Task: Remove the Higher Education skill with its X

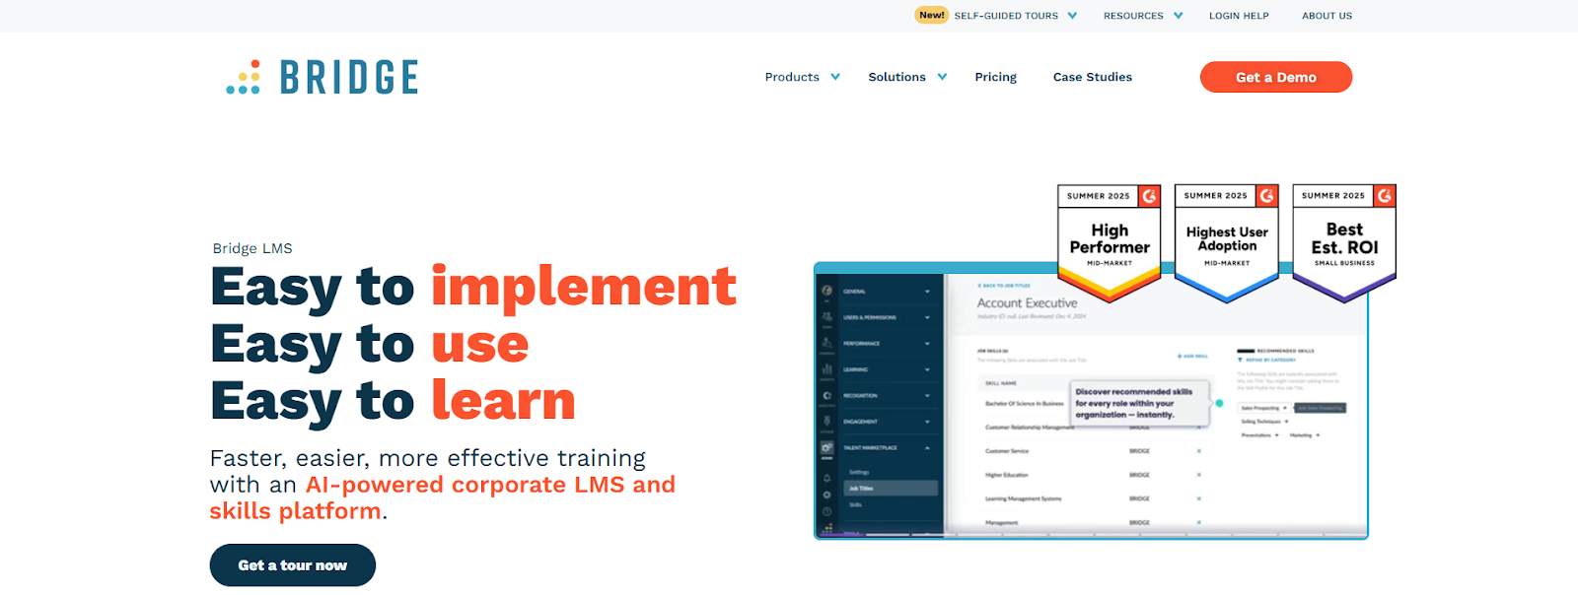Action: point(1198,475)
